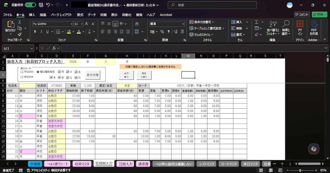
Task: Open the Name Box M3 dropdown arrow
Action: tap(32, 48)
